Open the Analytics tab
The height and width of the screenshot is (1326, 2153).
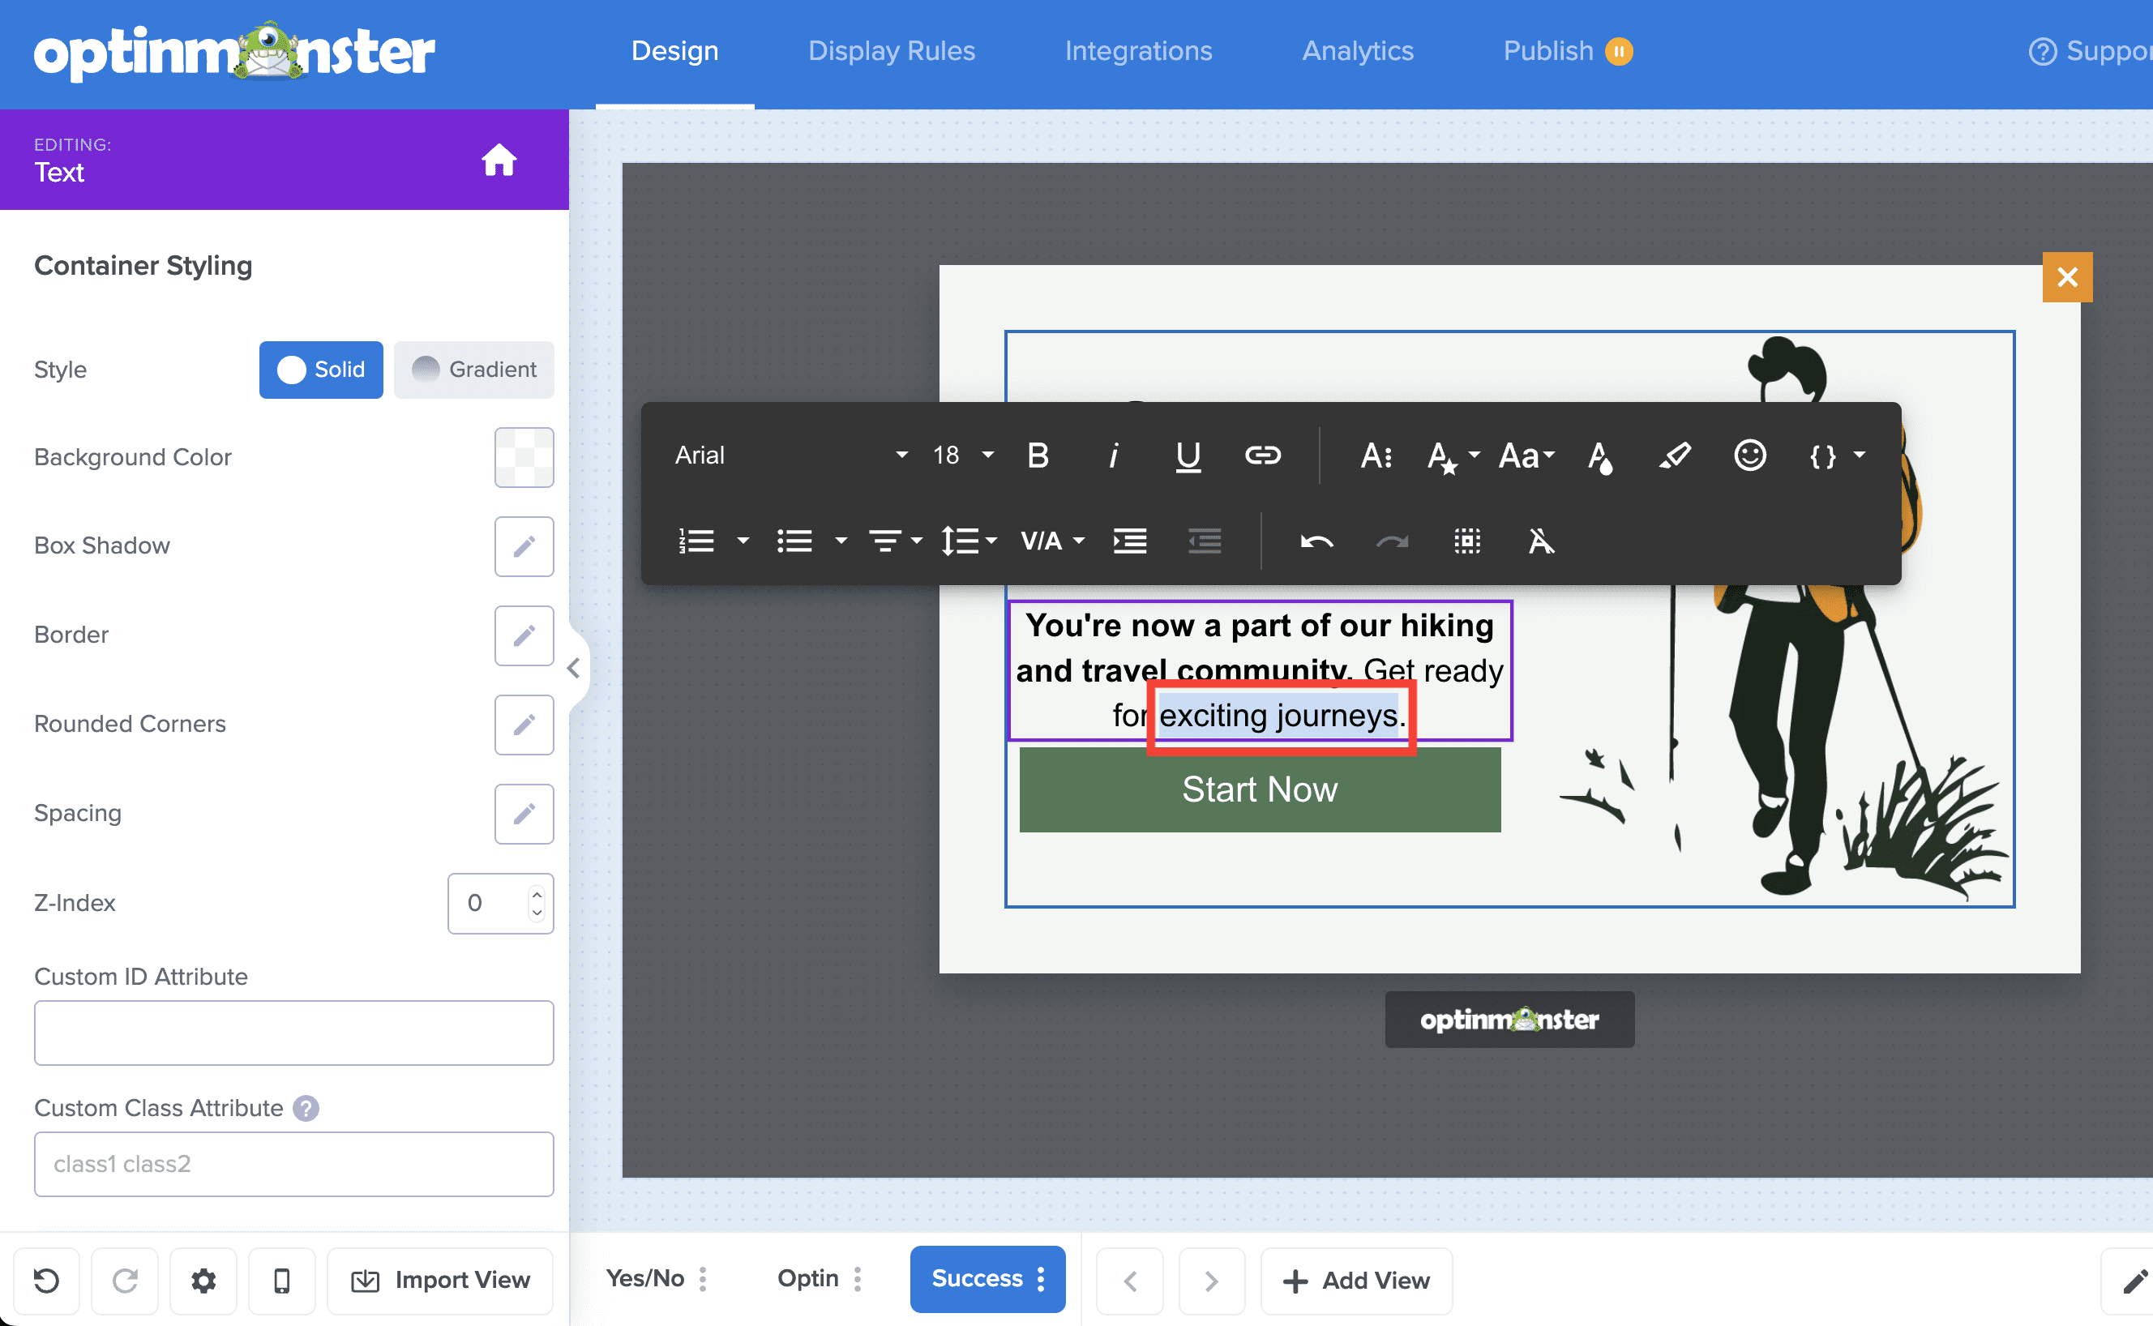point(1357,51)
